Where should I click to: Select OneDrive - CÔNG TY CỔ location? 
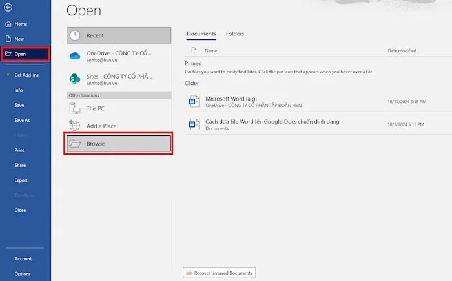[x=119, y=56]
